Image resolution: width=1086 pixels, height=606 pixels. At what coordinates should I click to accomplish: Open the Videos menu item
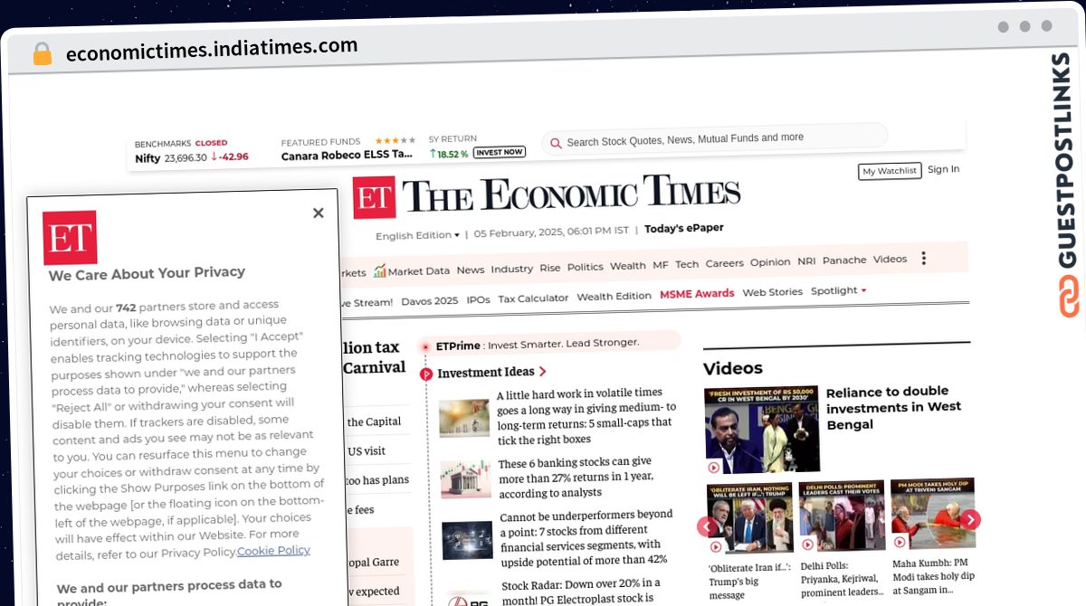pyautogui.click(x=890, y=259)
